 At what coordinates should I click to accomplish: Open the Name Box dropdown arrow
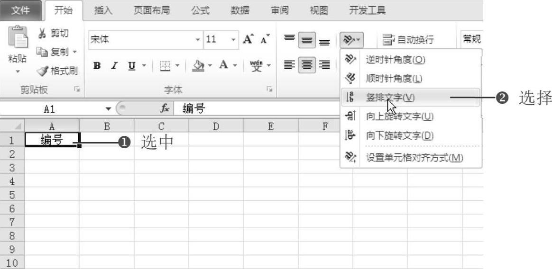[109, 109]
